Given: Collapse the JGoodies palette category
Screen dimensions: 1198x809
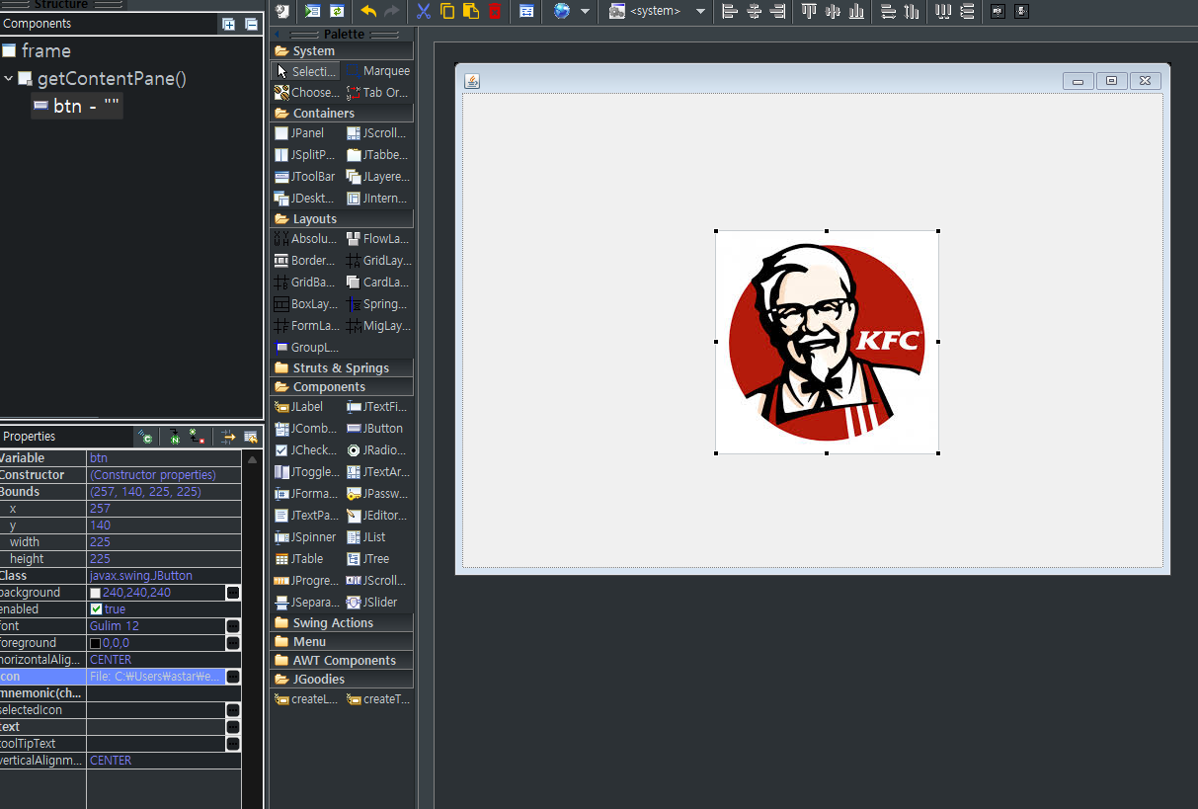Looking at the screenshot, I should 342,680.
